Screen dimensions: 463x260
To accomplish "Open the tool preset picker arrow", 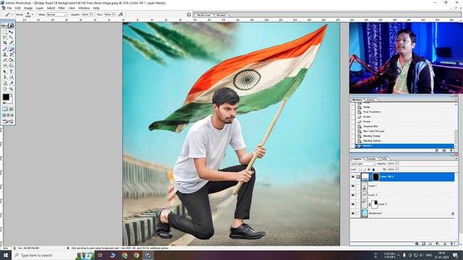I will coord(12,14).
